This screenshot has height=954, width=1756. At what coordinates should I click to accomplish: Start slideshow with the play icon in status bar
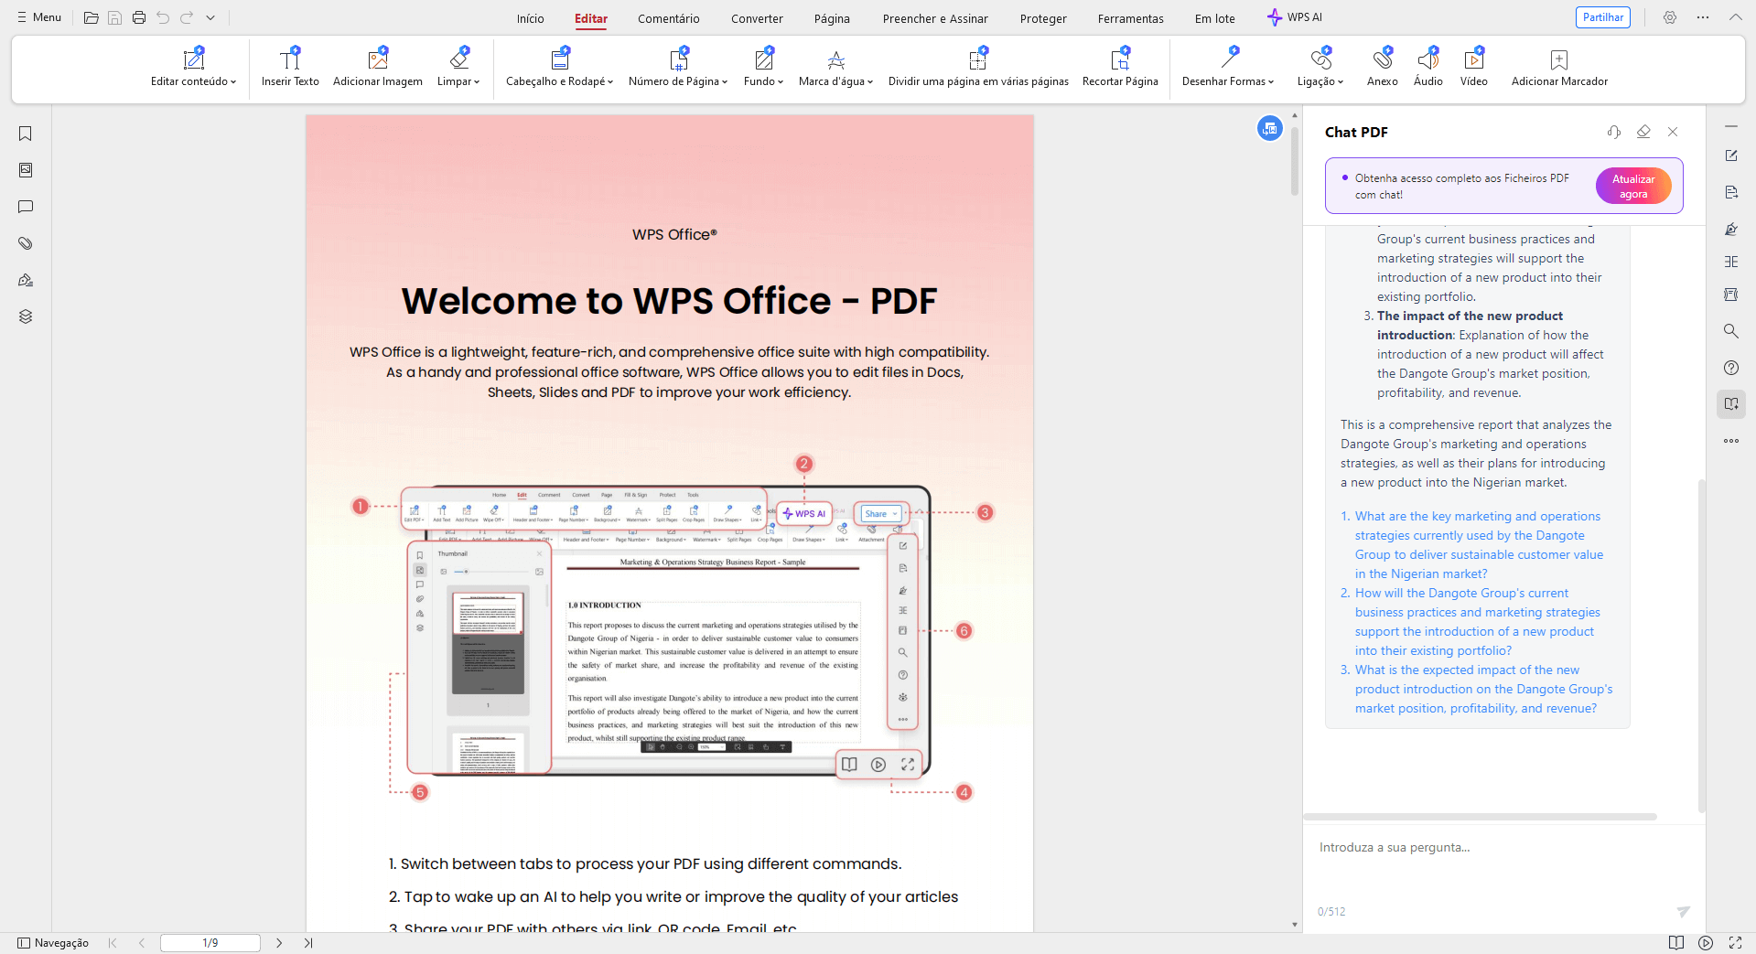tap(1706, 943)
